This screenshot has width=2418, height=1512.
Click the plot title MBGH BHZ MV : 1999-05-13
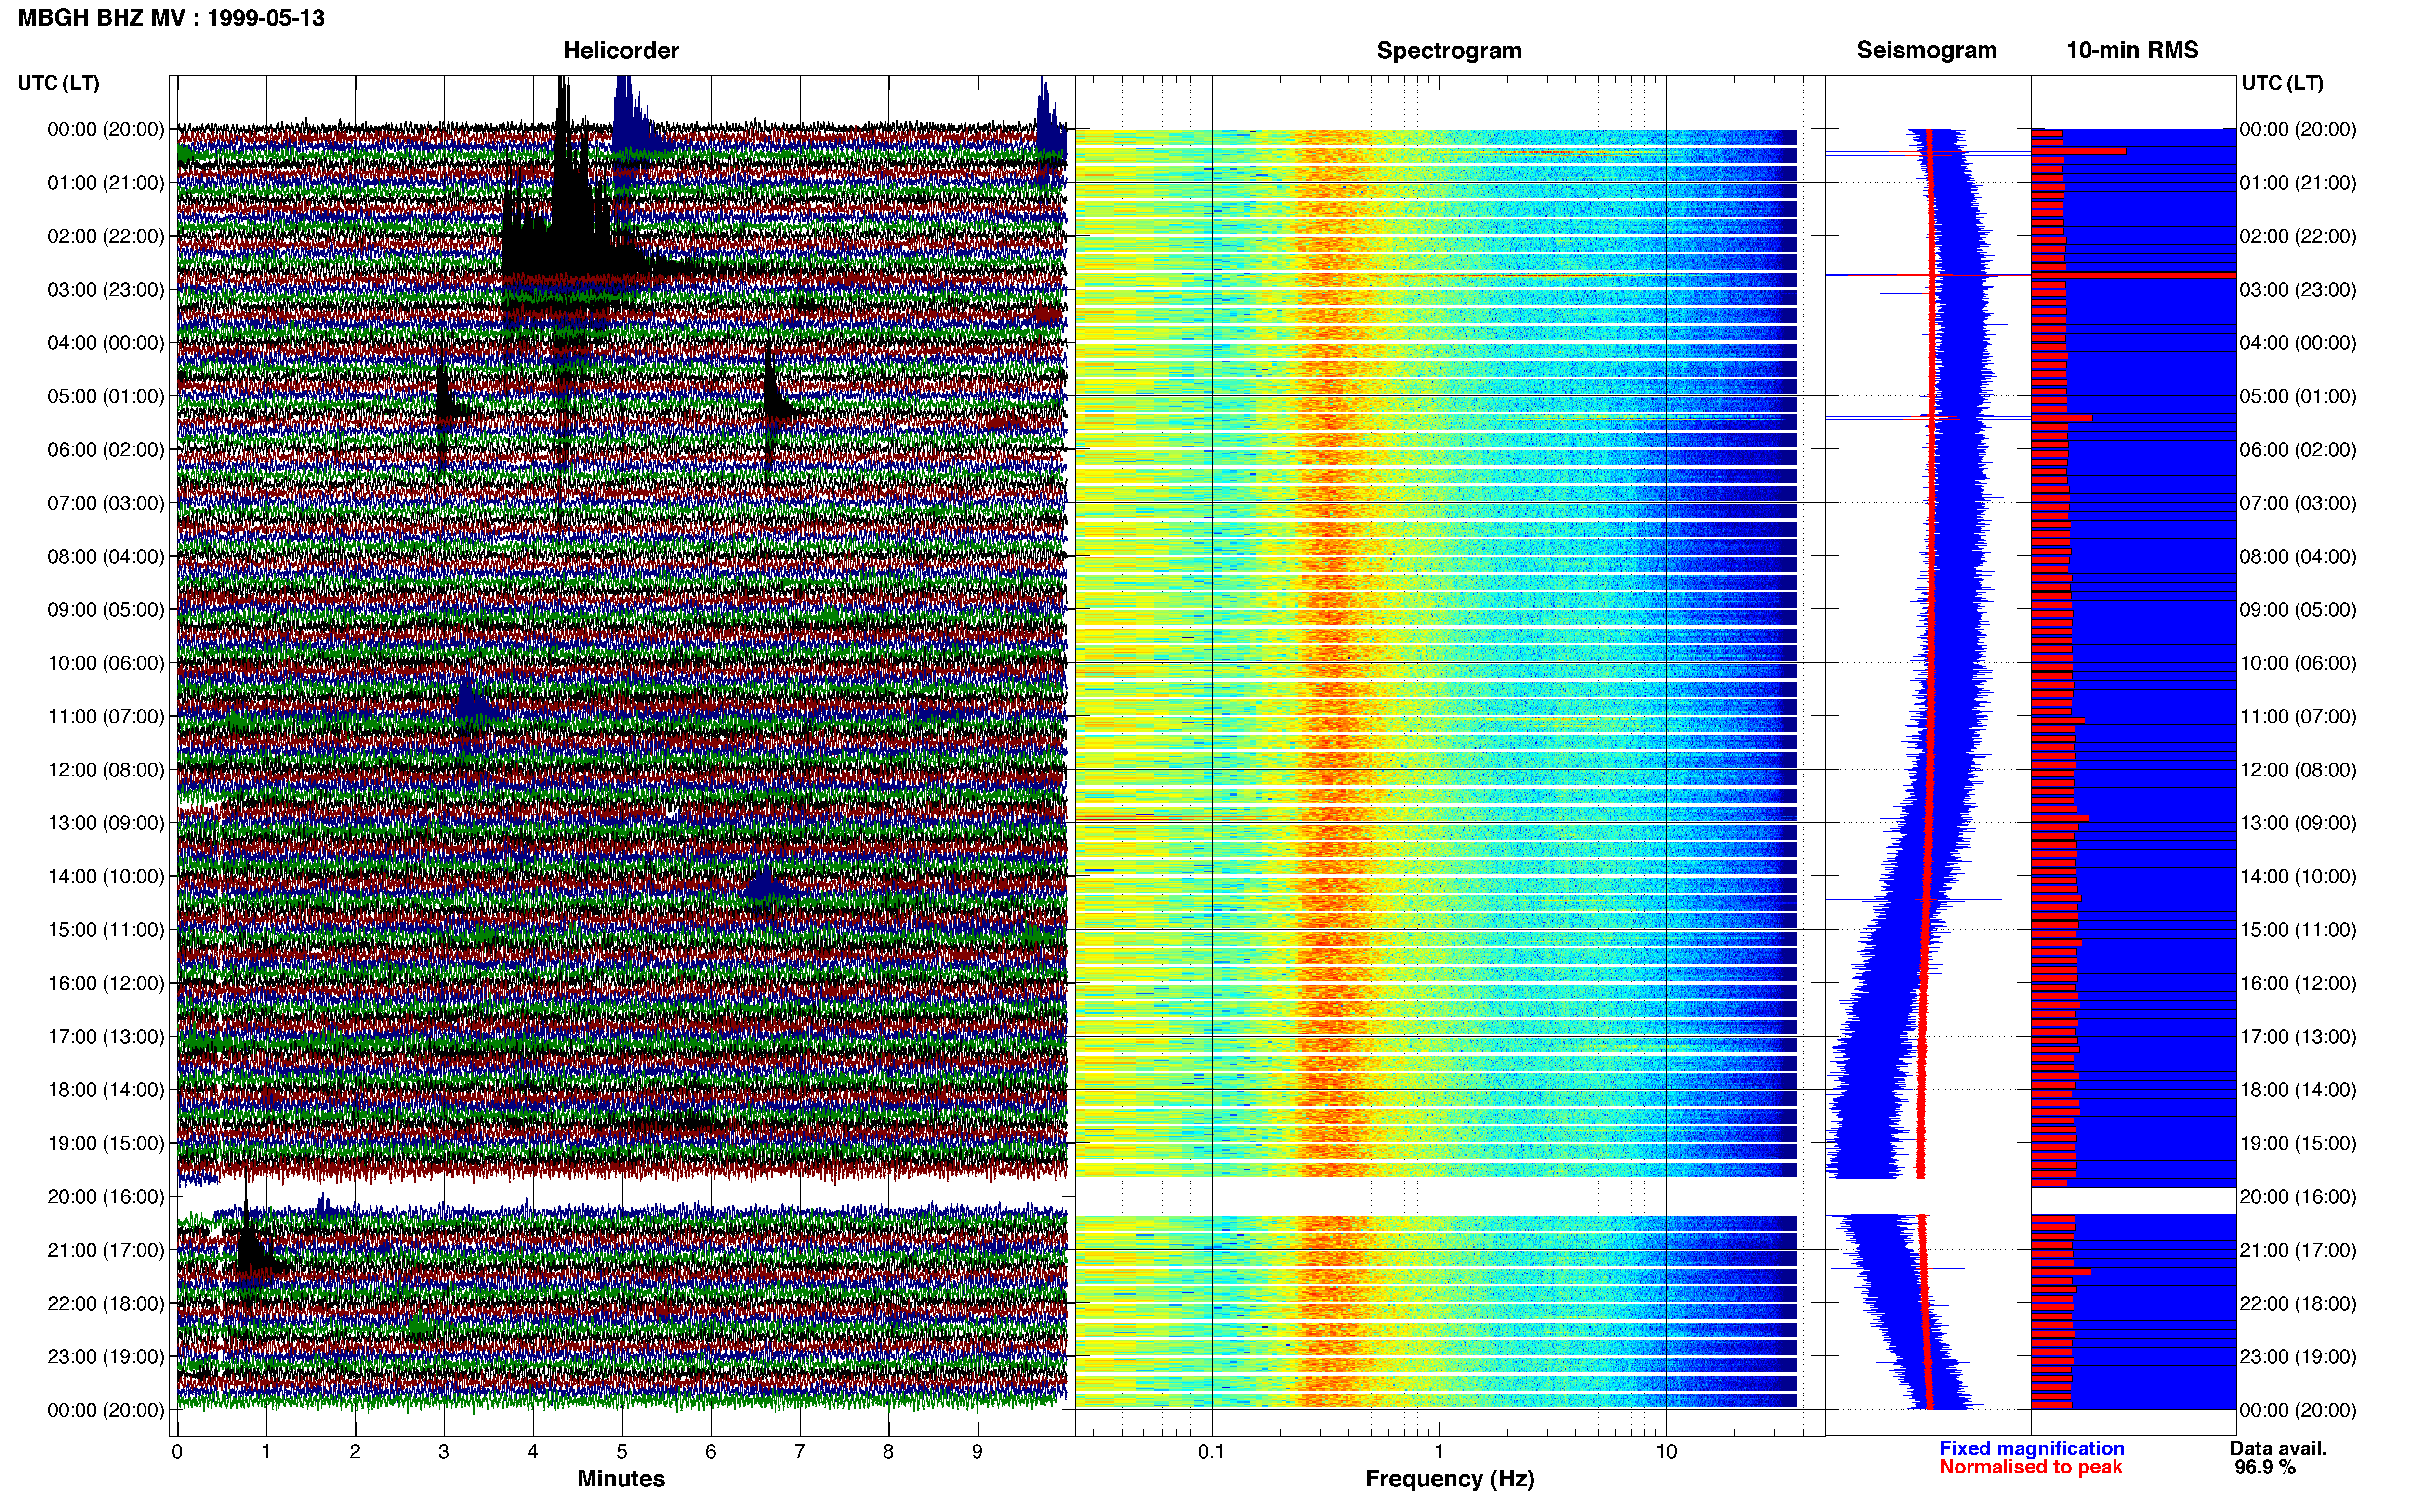click(171, 18)
